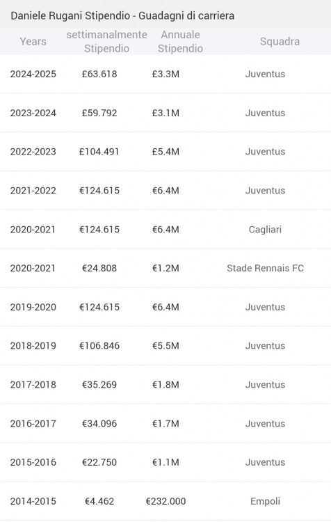This screenshot has height=522, width=331.
Task: Click the Daniele Rugani Stipendio table title
Action: coord(122,15)
